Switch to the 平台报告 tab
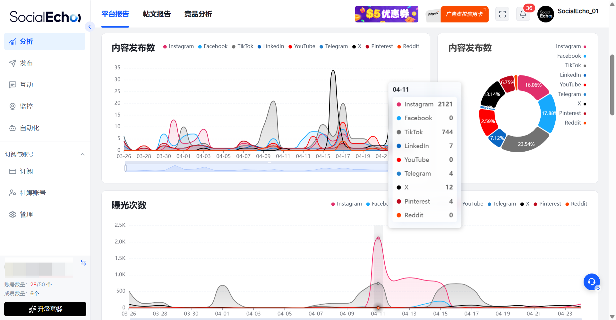This screenshot has height=320, width=616. [x=115, y=14]
